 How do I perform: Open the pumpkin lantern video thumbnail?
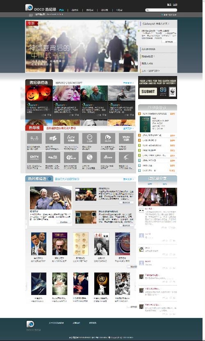tap(39, 93)
